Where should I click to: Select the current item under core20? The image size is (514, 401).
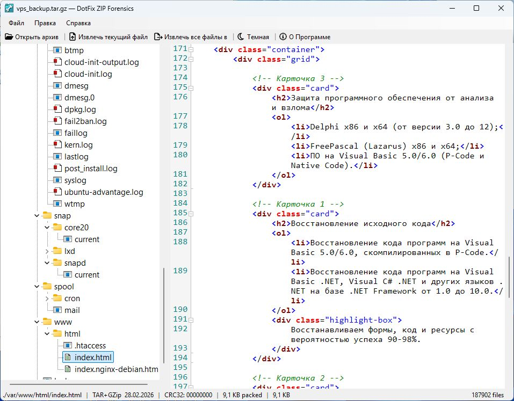tap(87, 239)
